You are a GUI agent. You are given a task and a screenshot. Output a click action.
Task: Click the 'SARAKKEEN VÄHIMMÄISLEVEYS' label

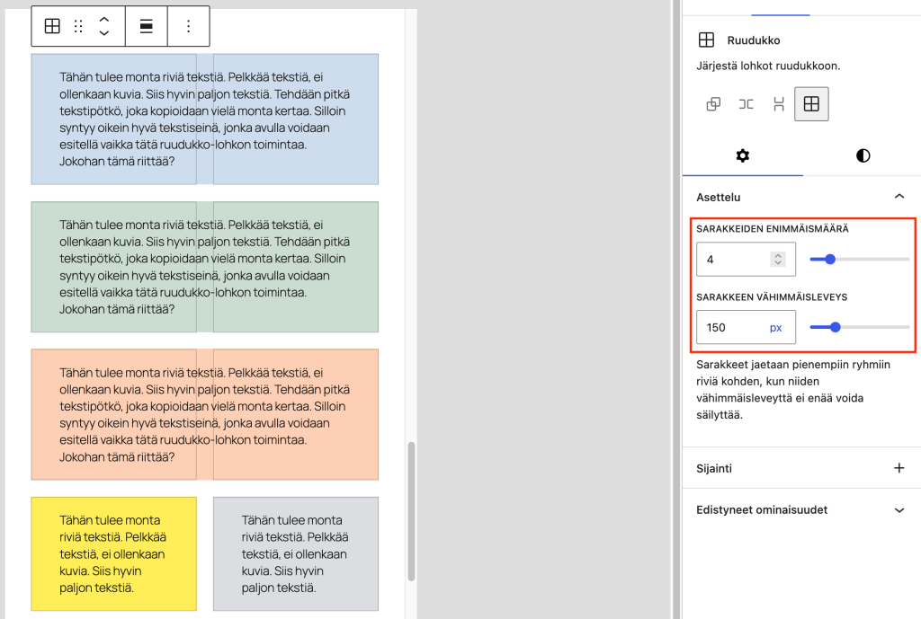[x=772, y=296]
